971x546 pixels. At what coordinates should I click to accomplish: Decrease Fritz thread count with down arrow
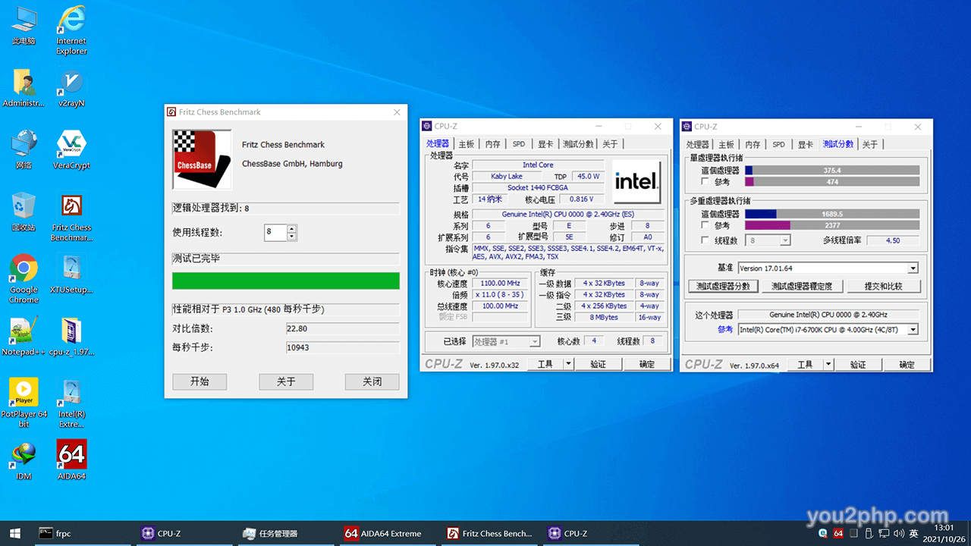point(292,237)
